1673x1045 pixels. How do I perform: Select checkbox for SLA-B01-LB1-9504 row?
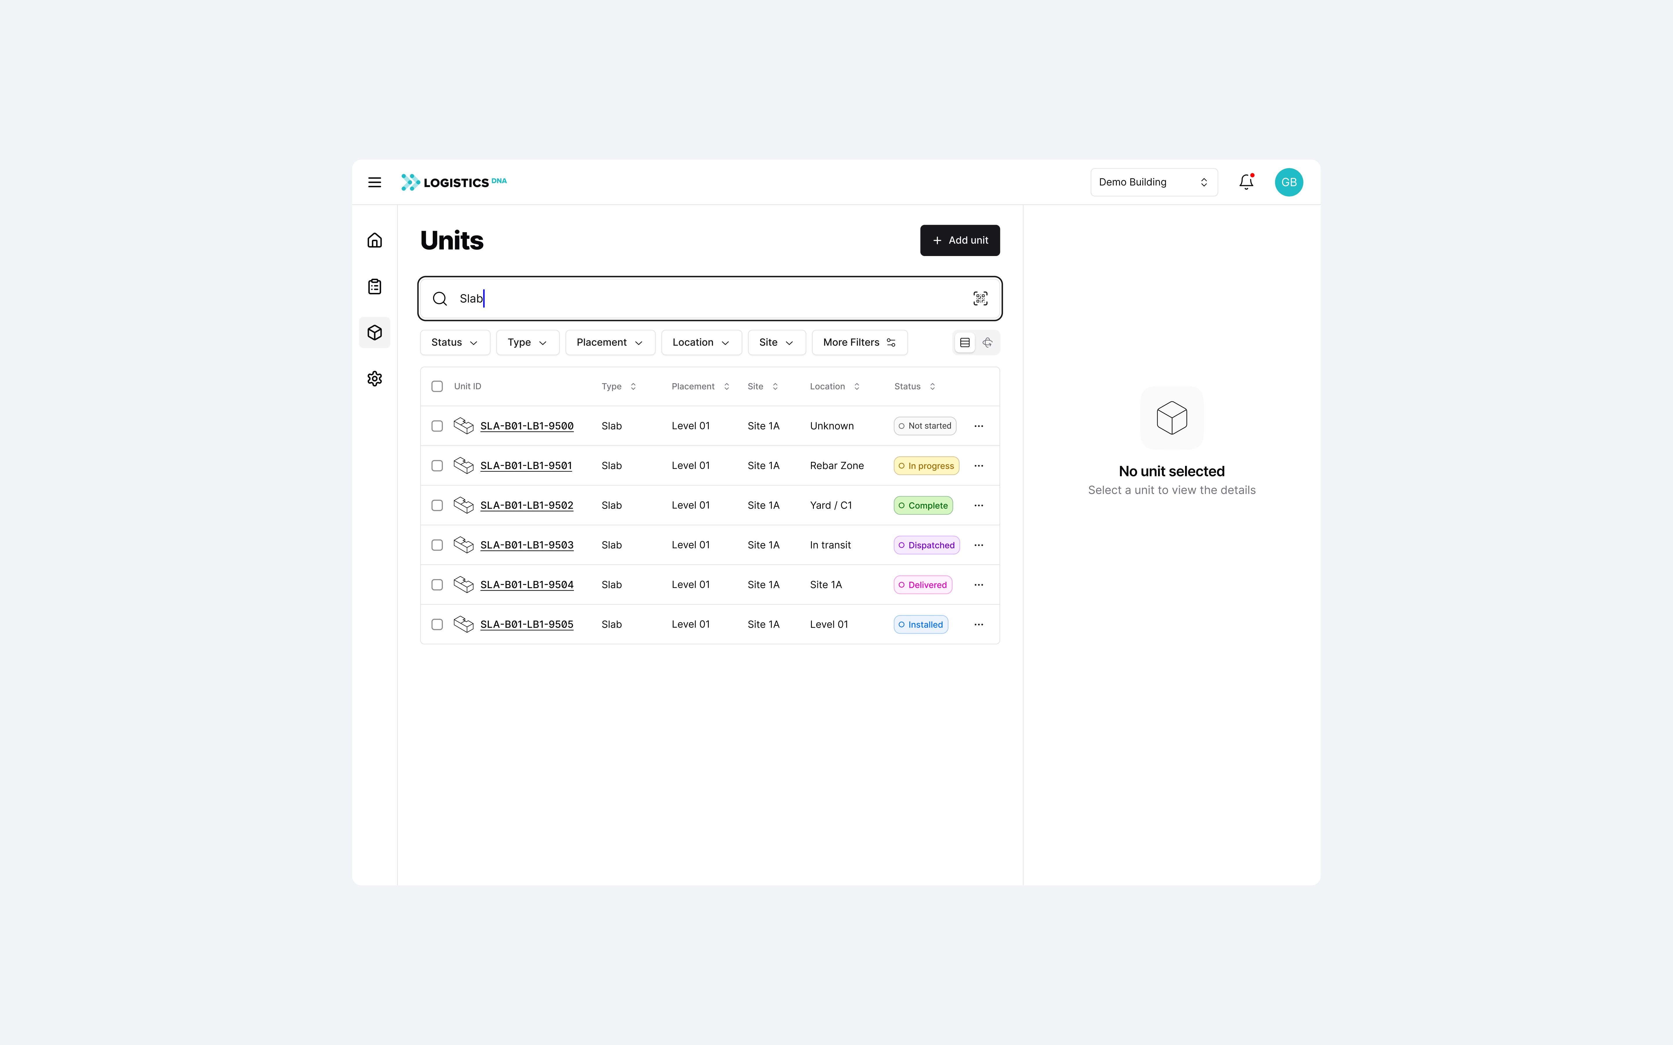[x=437, y=585]
